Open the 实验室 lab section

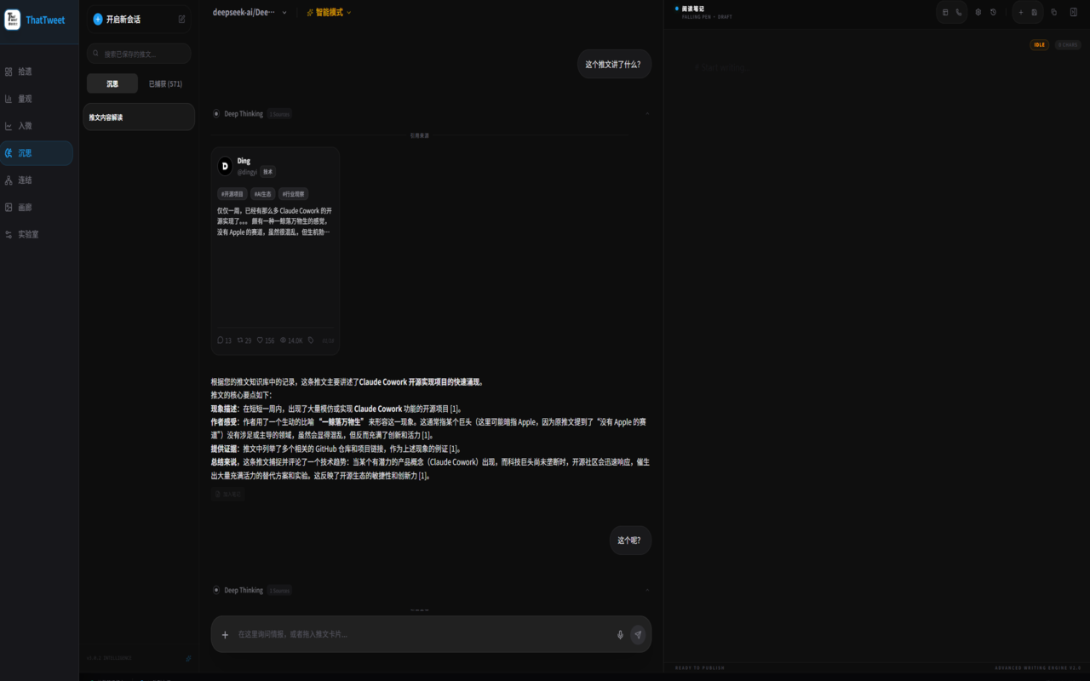tap(37, 234)
